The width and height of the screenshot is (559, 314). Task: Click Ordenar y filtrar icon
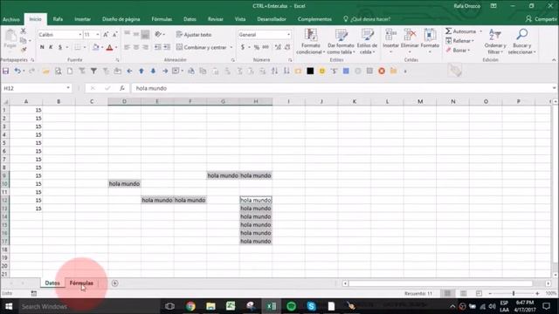495,35
